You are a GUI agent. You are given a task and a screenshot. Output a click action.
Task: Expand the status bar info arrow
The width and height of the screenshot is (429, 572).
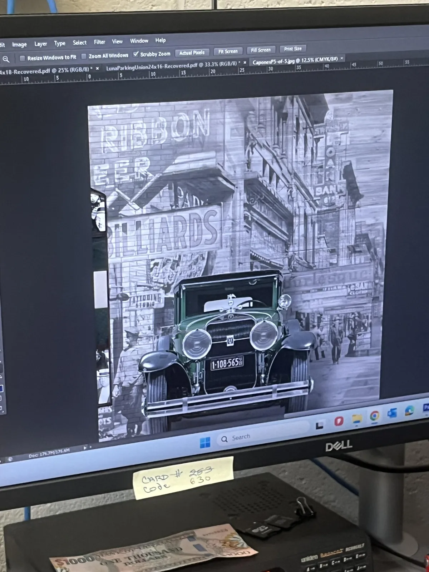coord(85,448)
